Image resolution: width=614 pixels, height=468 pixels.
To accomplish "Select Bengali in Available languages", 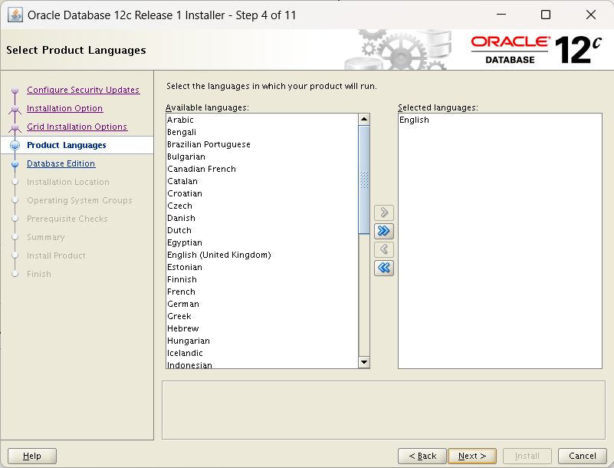I will (262, 132).
